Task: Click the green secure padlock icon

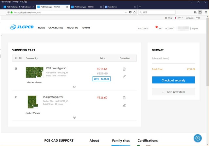Action: [11, 12]
